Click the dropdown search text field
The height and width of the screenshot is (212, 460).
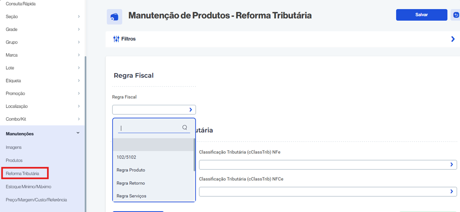click(x=149, y=128)
